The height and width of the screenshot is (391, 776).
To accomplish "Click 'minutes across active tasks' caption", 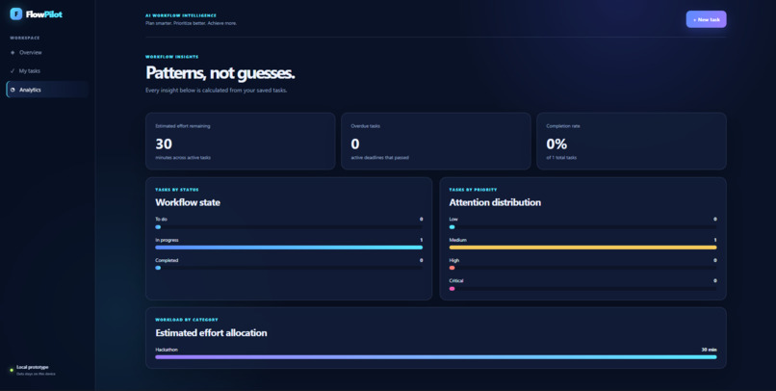I will pyautogui.click(x=183, y=158).
